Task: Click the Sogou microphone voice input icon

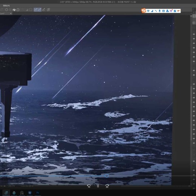Action: click(x=159, y=11)
